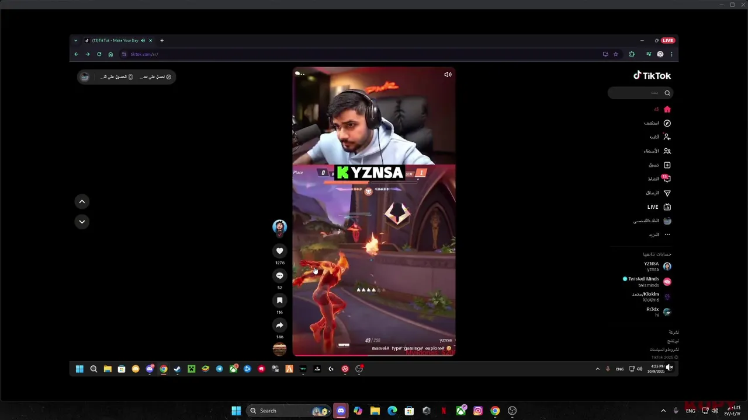Viewport: 748px width, 420px height.
Task: Click the yznsa username on video
Action: coord(445,340)
